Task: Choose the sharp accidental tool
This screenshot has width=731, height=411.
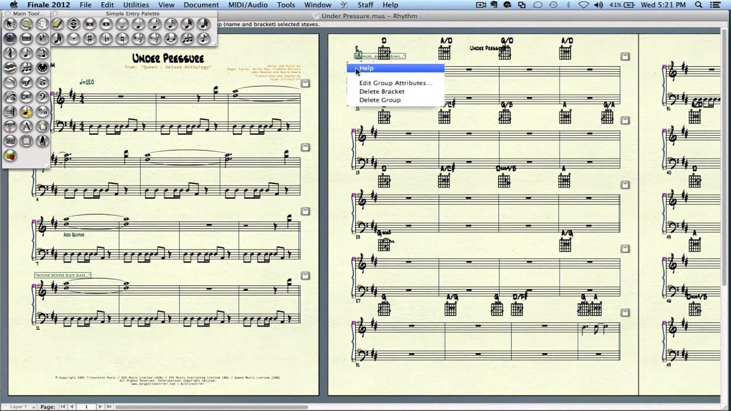Action: pos(89,39)
